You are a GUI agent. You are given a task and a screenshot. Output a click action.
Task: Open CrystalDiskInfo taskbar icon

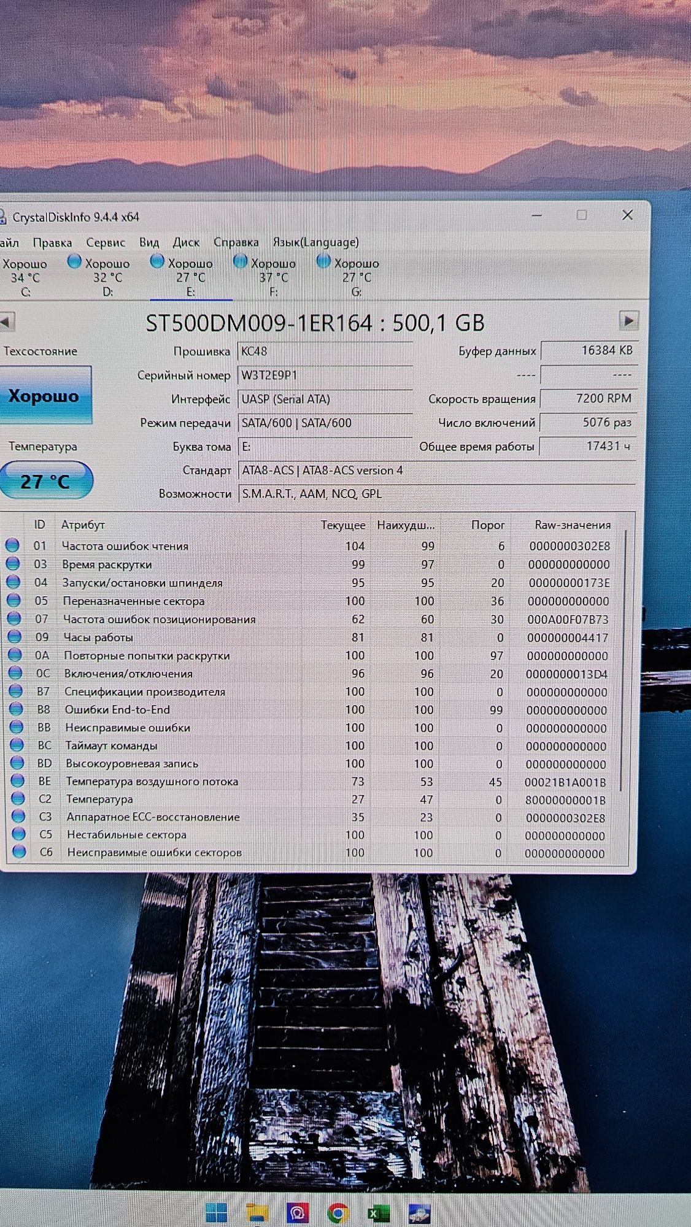(x=419, y=1214)
